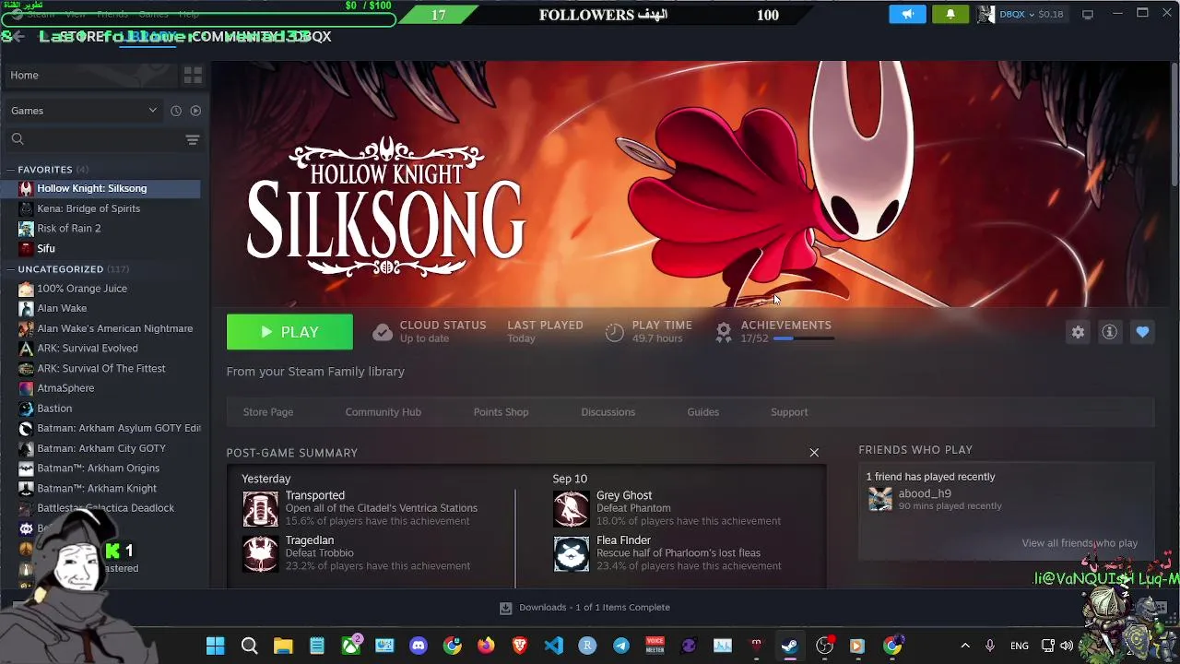Open the notifications bell

point(950,15)
